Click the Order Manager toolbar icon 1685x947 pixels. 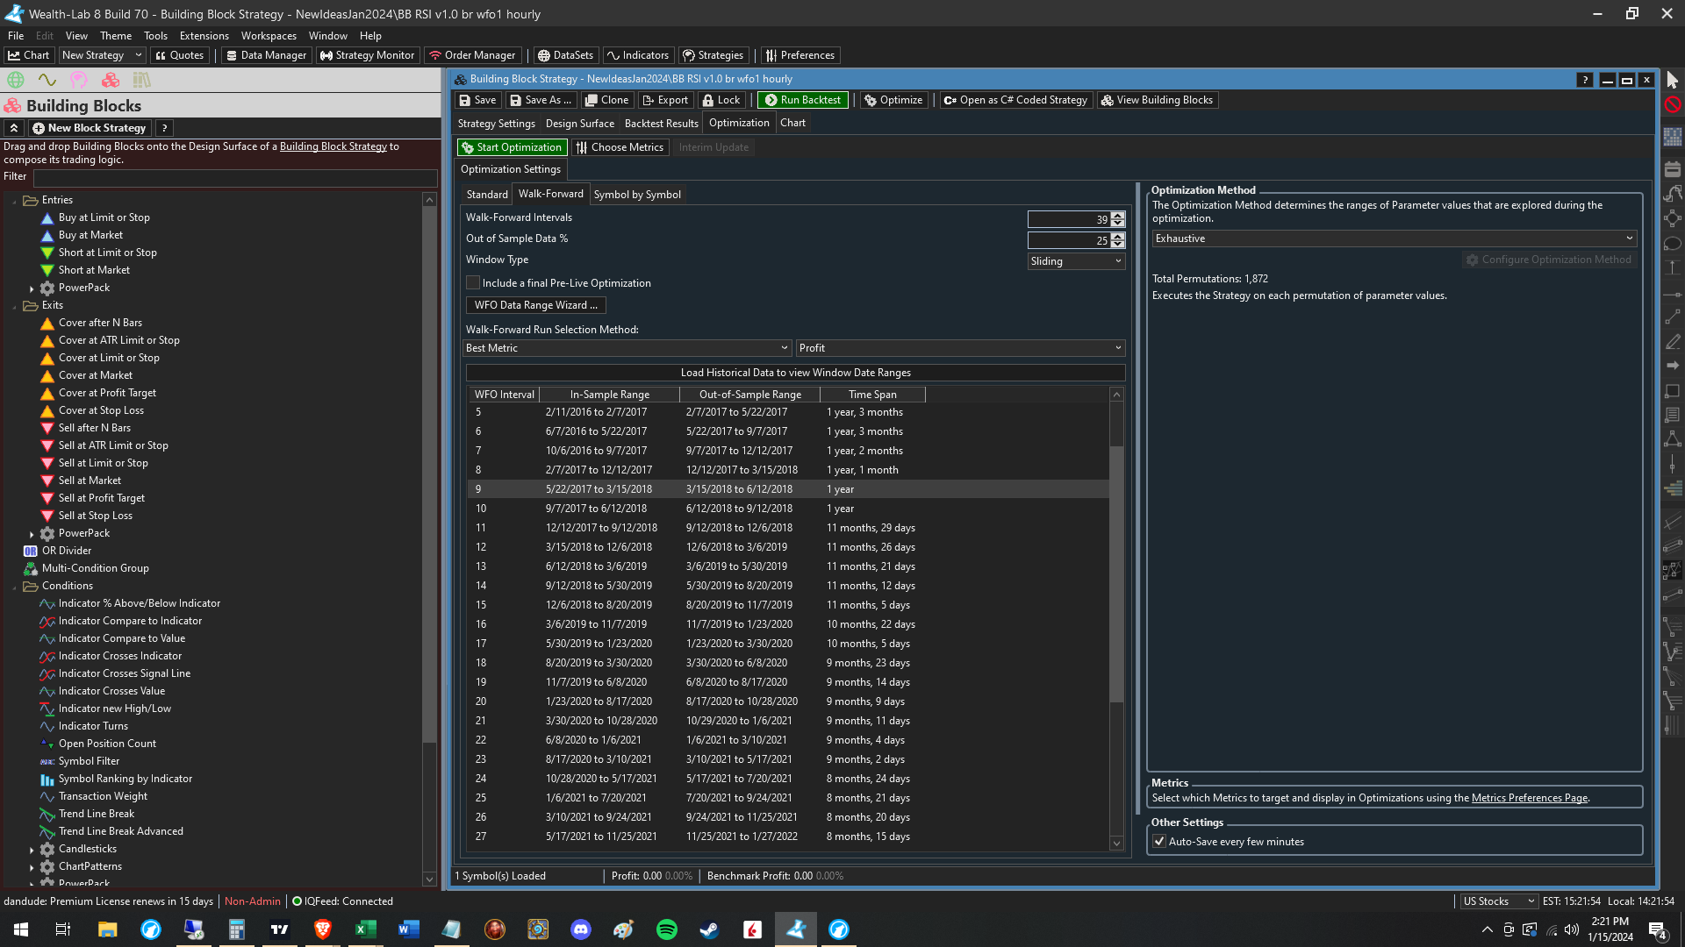point(435,55)
